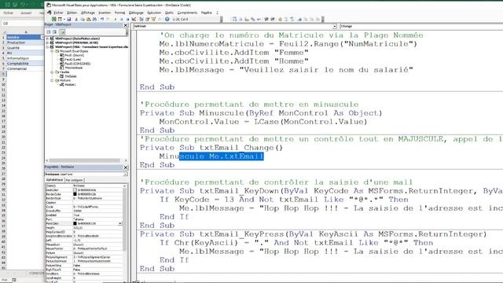Collapse the Microsoft Excel Objects folder
The image size is (503, 283).
(53, 51)
